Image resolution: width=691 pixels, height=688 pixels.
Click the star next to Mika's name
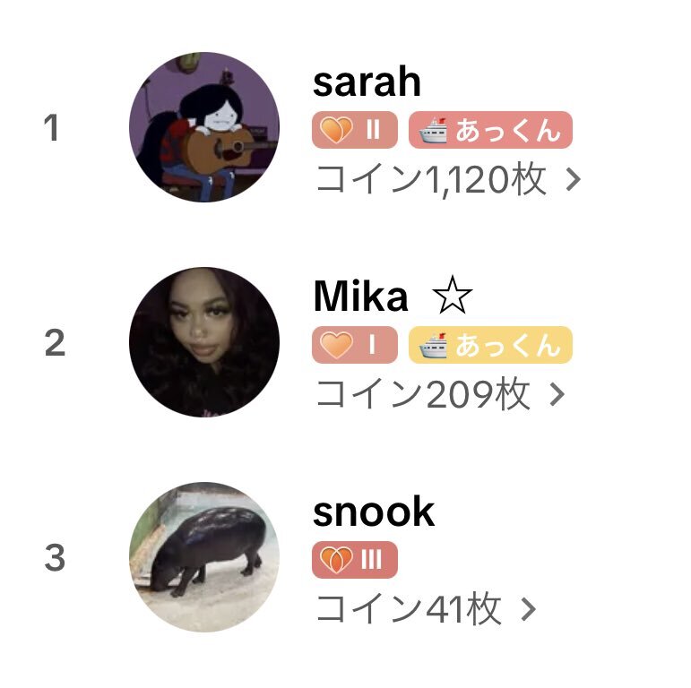(452, 295)
